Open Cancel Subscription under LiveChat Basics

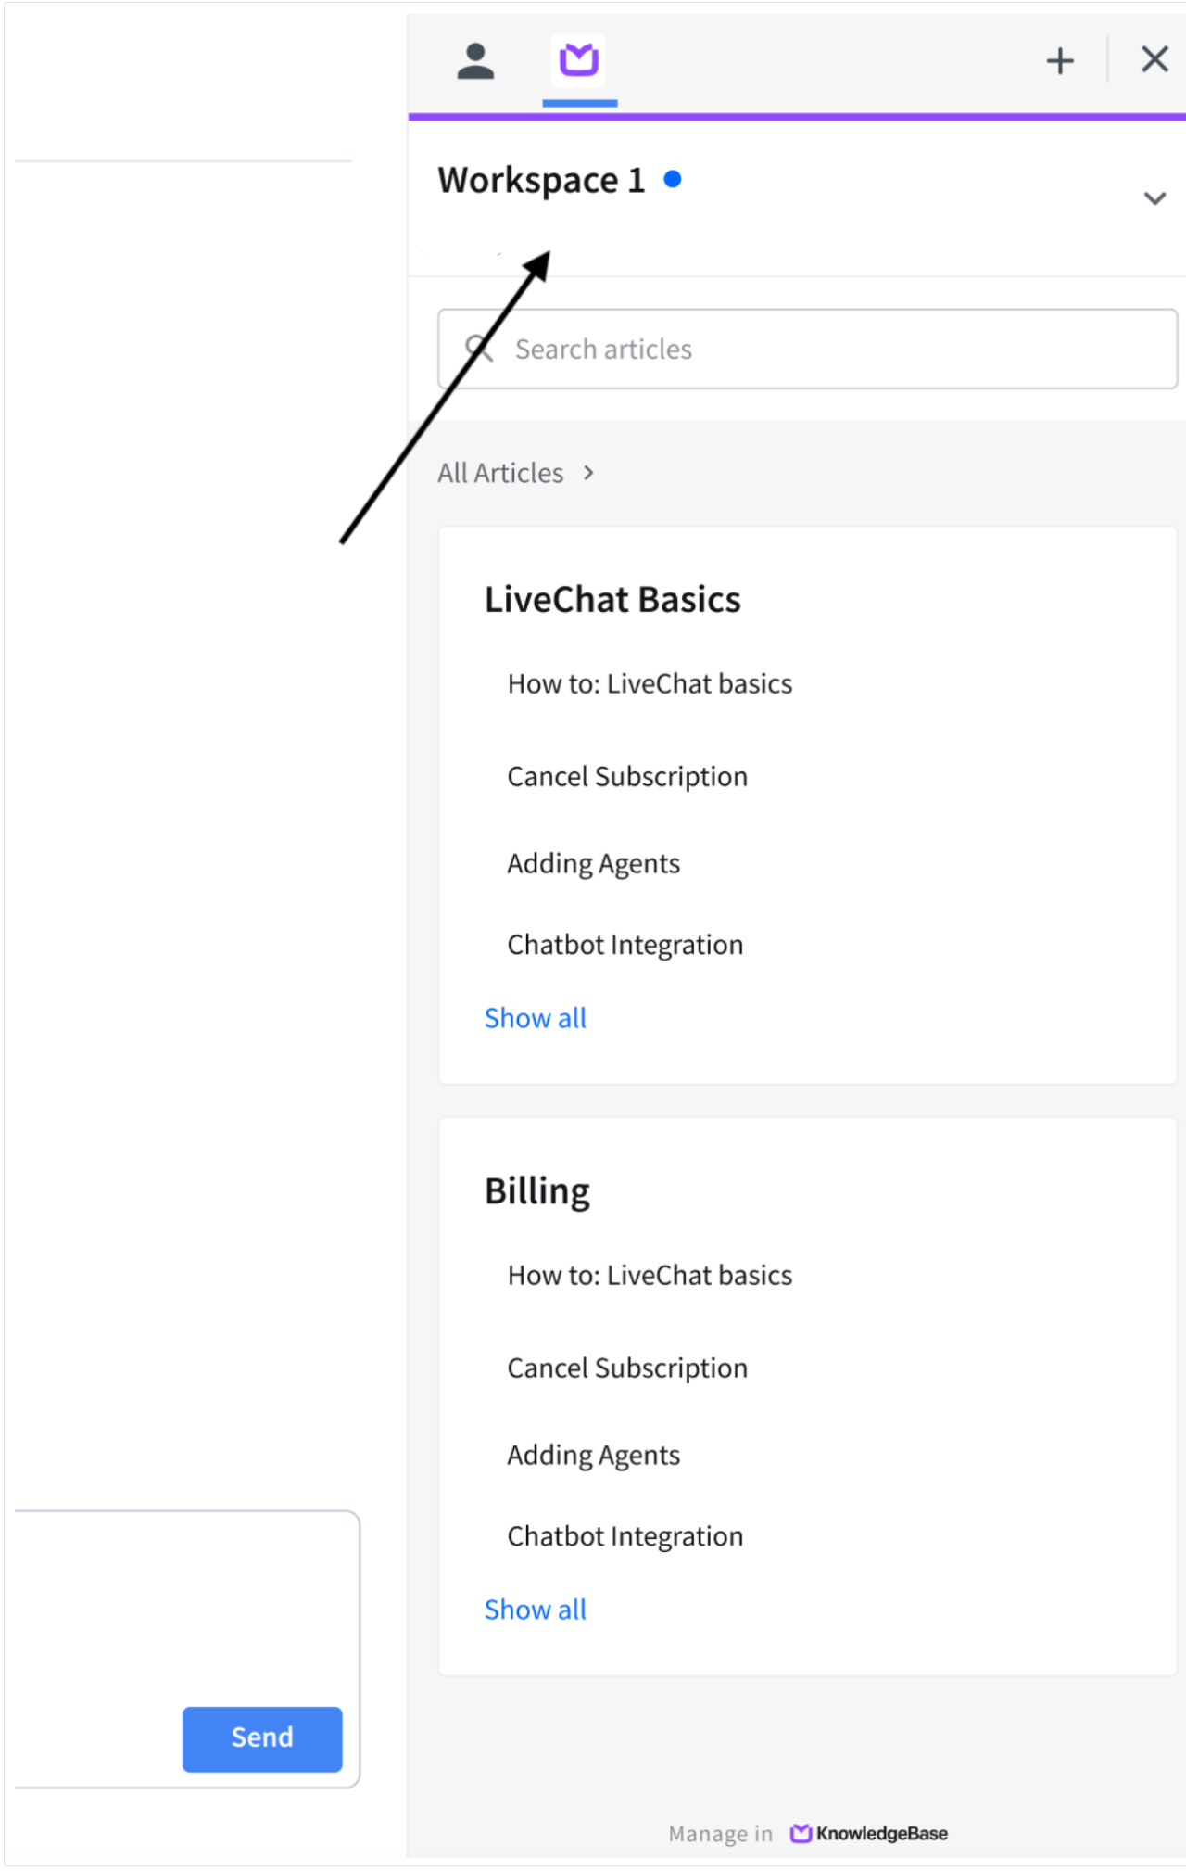[627, 776]
